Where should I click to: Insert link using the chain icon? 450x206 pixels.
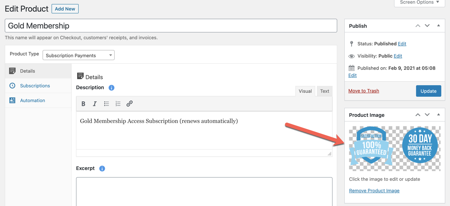129,104
